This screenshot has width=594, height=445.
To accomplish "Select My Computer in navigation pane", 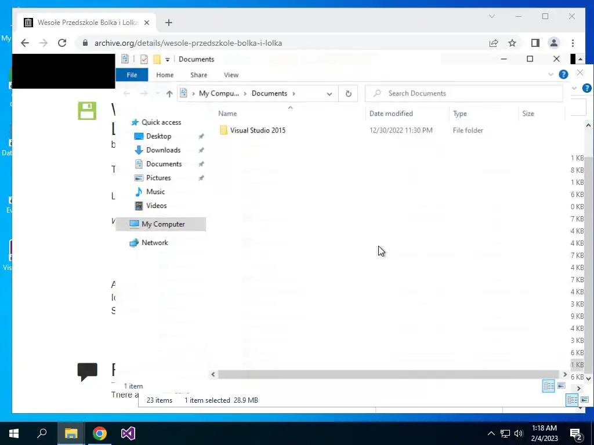I will pyautogui.click(x=161, y=224).
